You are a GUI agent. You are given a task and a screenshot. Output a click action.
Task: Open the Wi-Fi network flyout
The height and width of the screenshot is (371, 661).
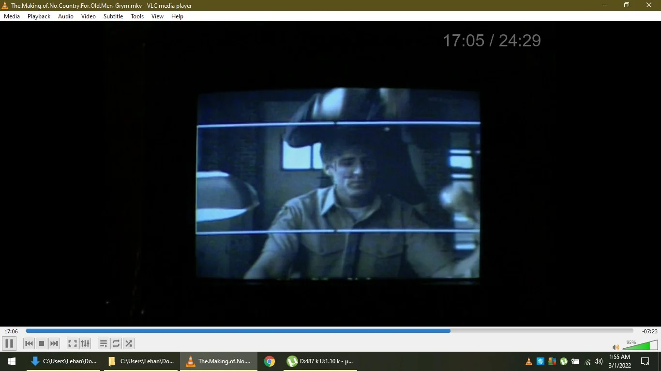click(587, 361)
